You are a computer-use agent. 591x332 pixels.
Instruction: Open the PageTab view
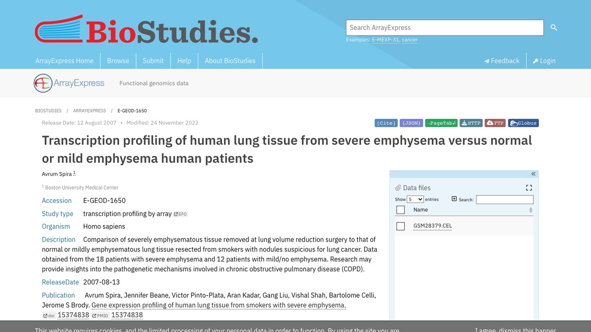(x=441, y=123)
